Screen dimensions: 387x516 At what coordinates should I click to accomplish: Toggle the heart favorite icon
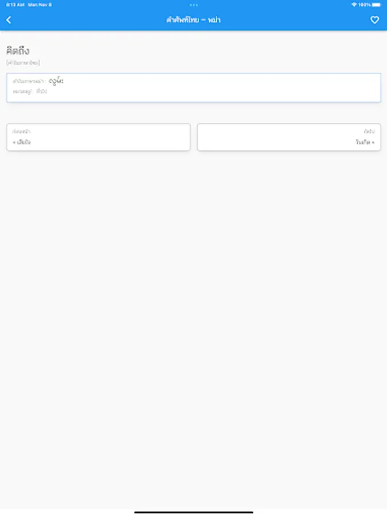[374, 20]
